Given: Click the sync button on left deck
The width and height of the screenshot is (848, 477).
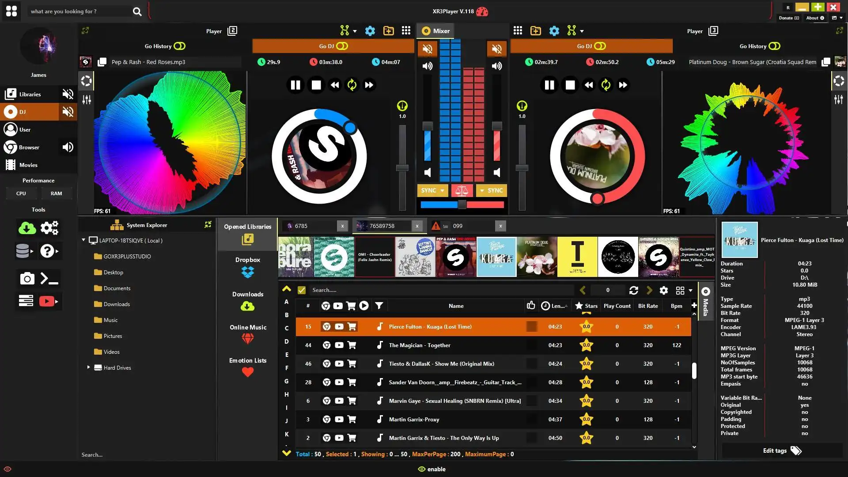Looking at the screenshot, I should pyautogui.click(x=430, y=190).
